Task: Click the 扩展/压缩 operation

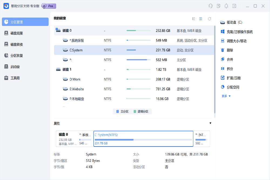Action: point(234,78)
